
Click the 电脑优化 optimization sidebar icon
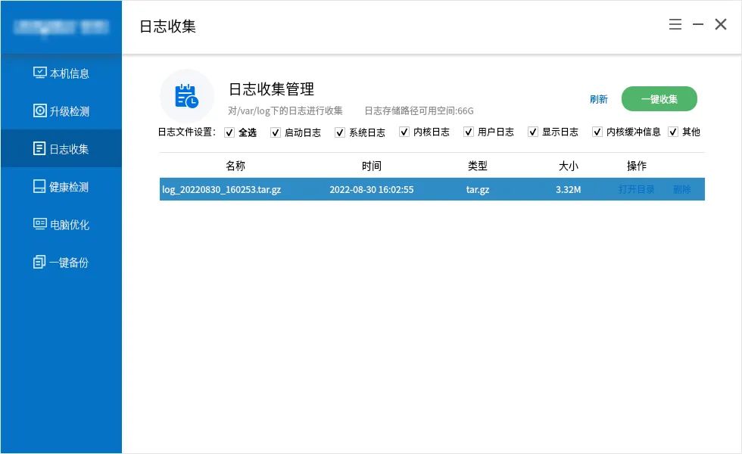click(x=40, y=224)
